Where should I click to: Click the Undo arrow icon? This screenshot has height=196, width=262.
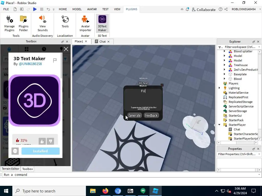(x=48, y=9)
